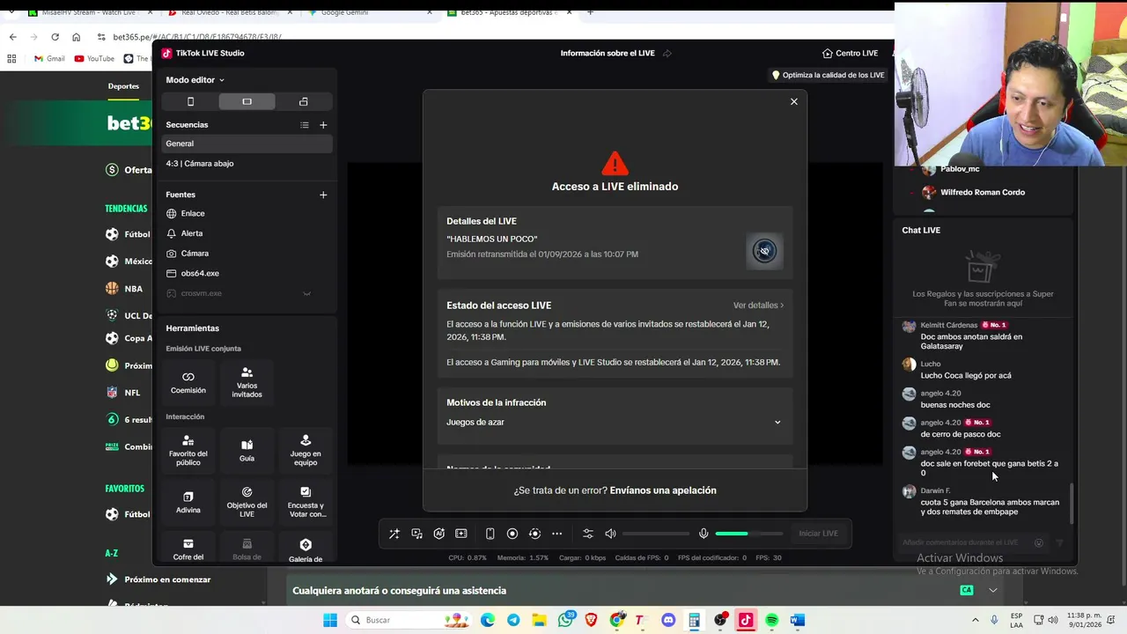Open the mobile preview icon in bottom toolbar
The width and height of the screenshot is (1127, 634).
[x=490, y=534]
